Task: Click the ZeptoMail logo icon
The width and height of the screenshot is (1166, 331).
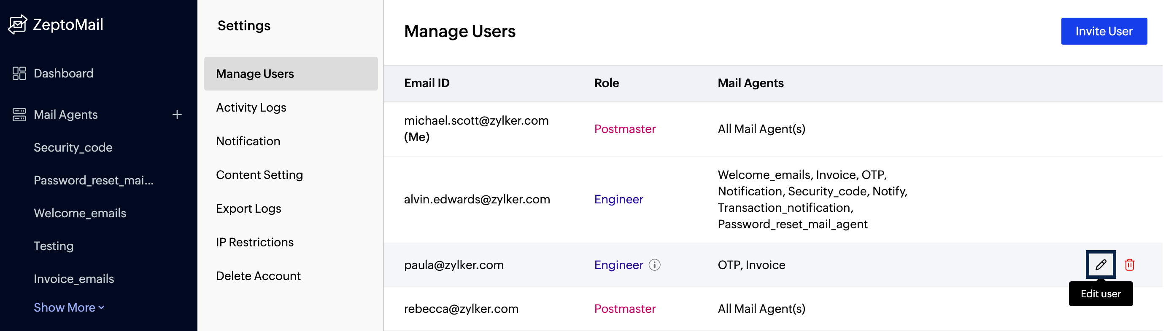Action: (x=18, y=24)
